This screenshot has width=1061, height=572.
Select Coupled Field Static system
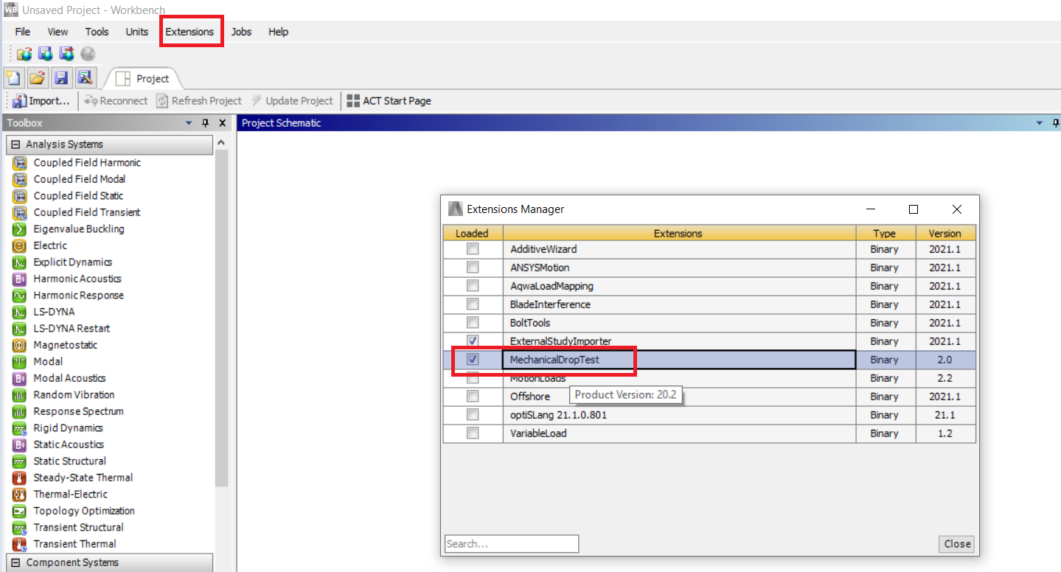[x=78, y=195]
